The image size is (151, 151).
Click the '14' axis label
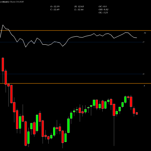tap(145, 33)
